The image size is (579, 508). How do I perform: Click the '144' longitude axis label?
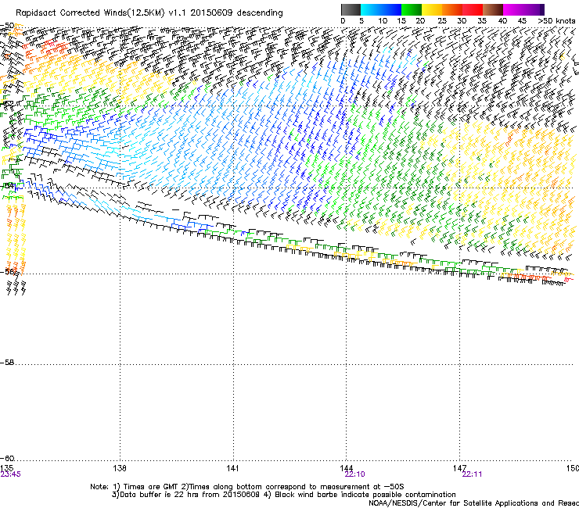pyautogui.click(x=346, y=468)
